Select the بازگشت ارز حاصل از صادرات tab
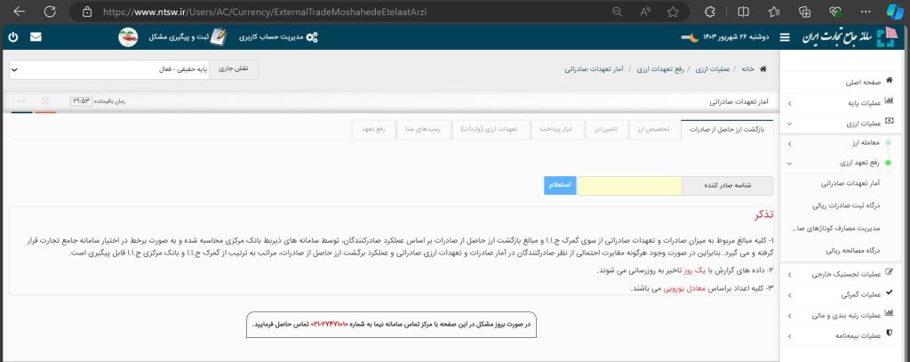Viewport: 910px width, 362px height. pyautogui.click(x=727, y=130)
